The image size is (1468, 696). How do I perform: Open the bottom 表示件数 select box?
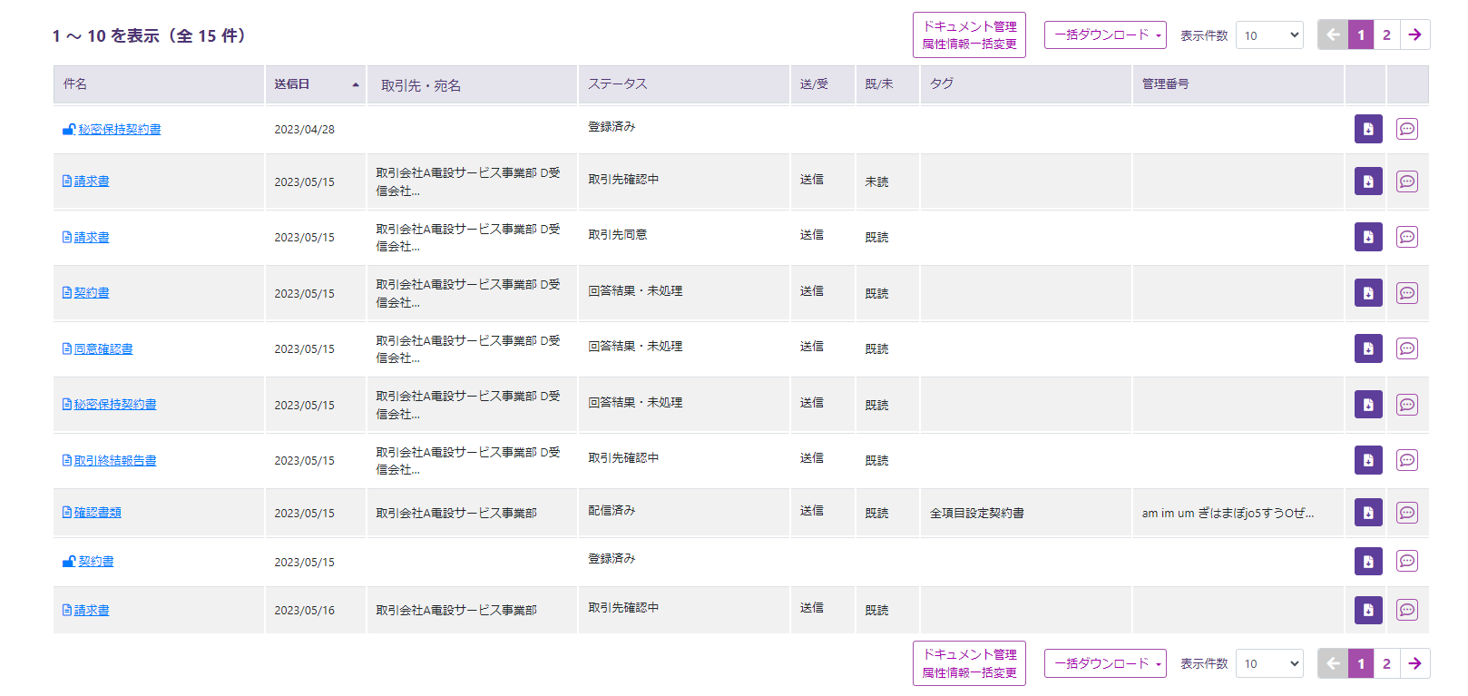tap(1269, 663)
